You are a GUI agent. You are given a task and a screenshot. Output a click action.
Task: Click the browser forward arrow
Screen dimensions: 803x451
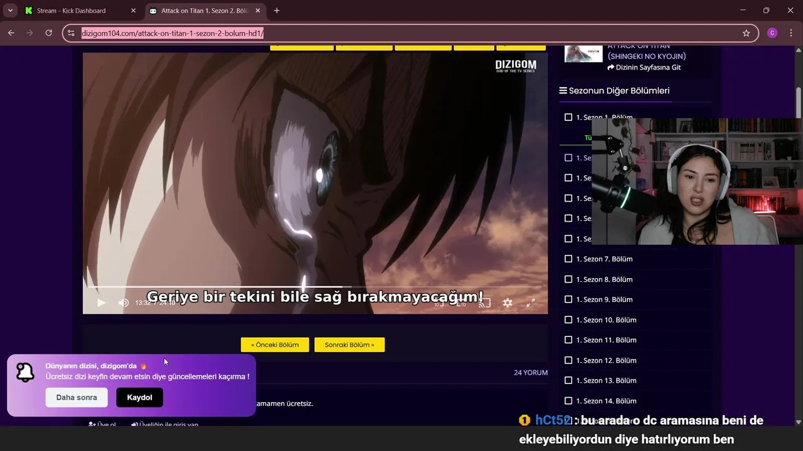29,33
